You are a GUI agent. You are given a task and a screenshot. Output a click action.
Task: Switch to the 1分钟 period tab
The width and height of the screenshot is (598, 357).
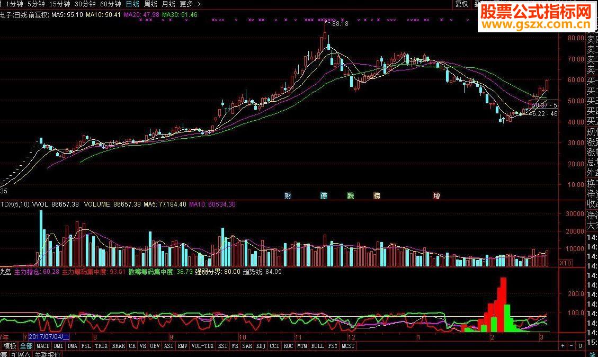tap(14, 4)
